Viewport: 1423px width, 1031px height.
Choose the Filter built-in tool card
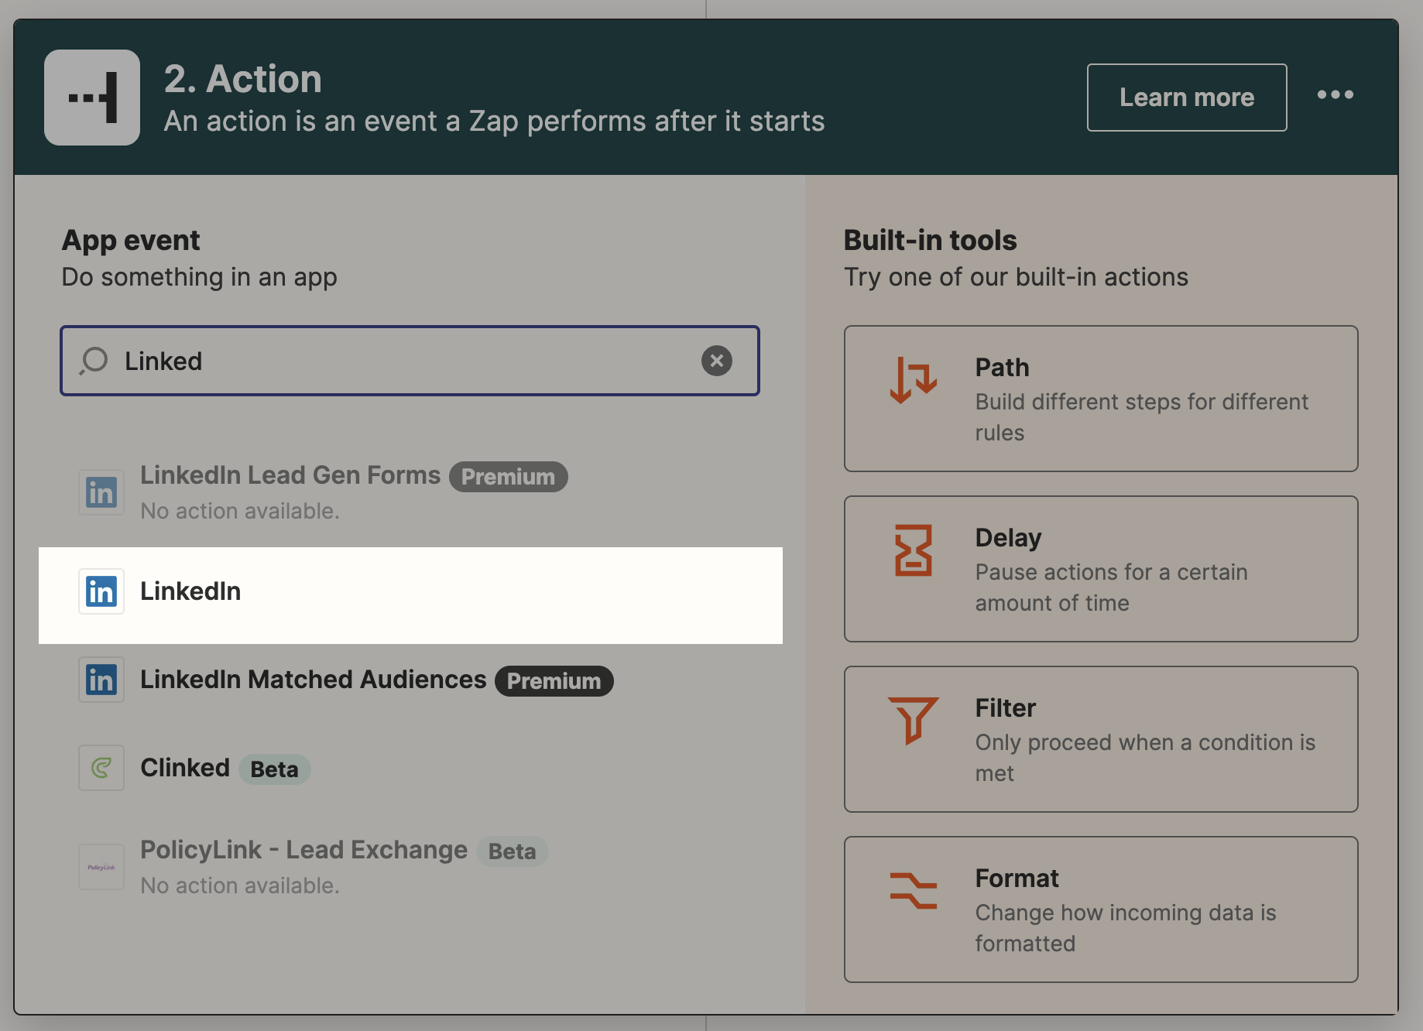[1101, 739]
